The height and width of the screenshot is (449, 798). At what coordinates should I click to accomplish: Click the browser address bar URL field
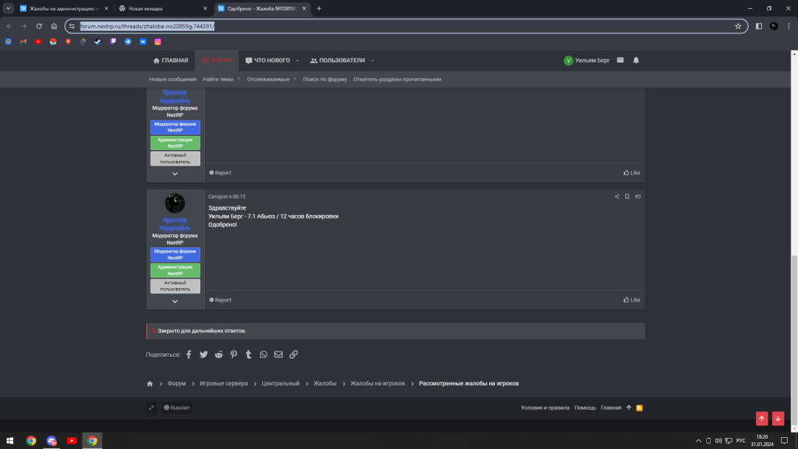click(x=399, y=26)
